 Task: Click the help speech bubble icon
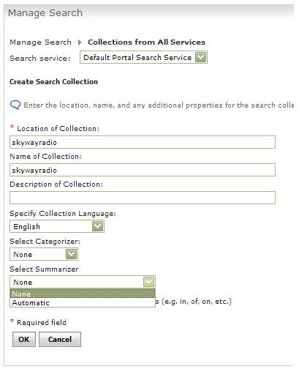coord(15,105)
